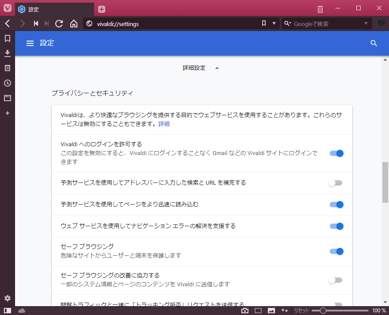Viewport: 389px width, 315px height.
Task: Open the Bookmarks panel
Action: coord(7,38)
